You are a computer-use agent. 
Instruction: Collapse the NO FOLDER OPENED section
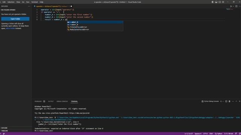[8, 10]
